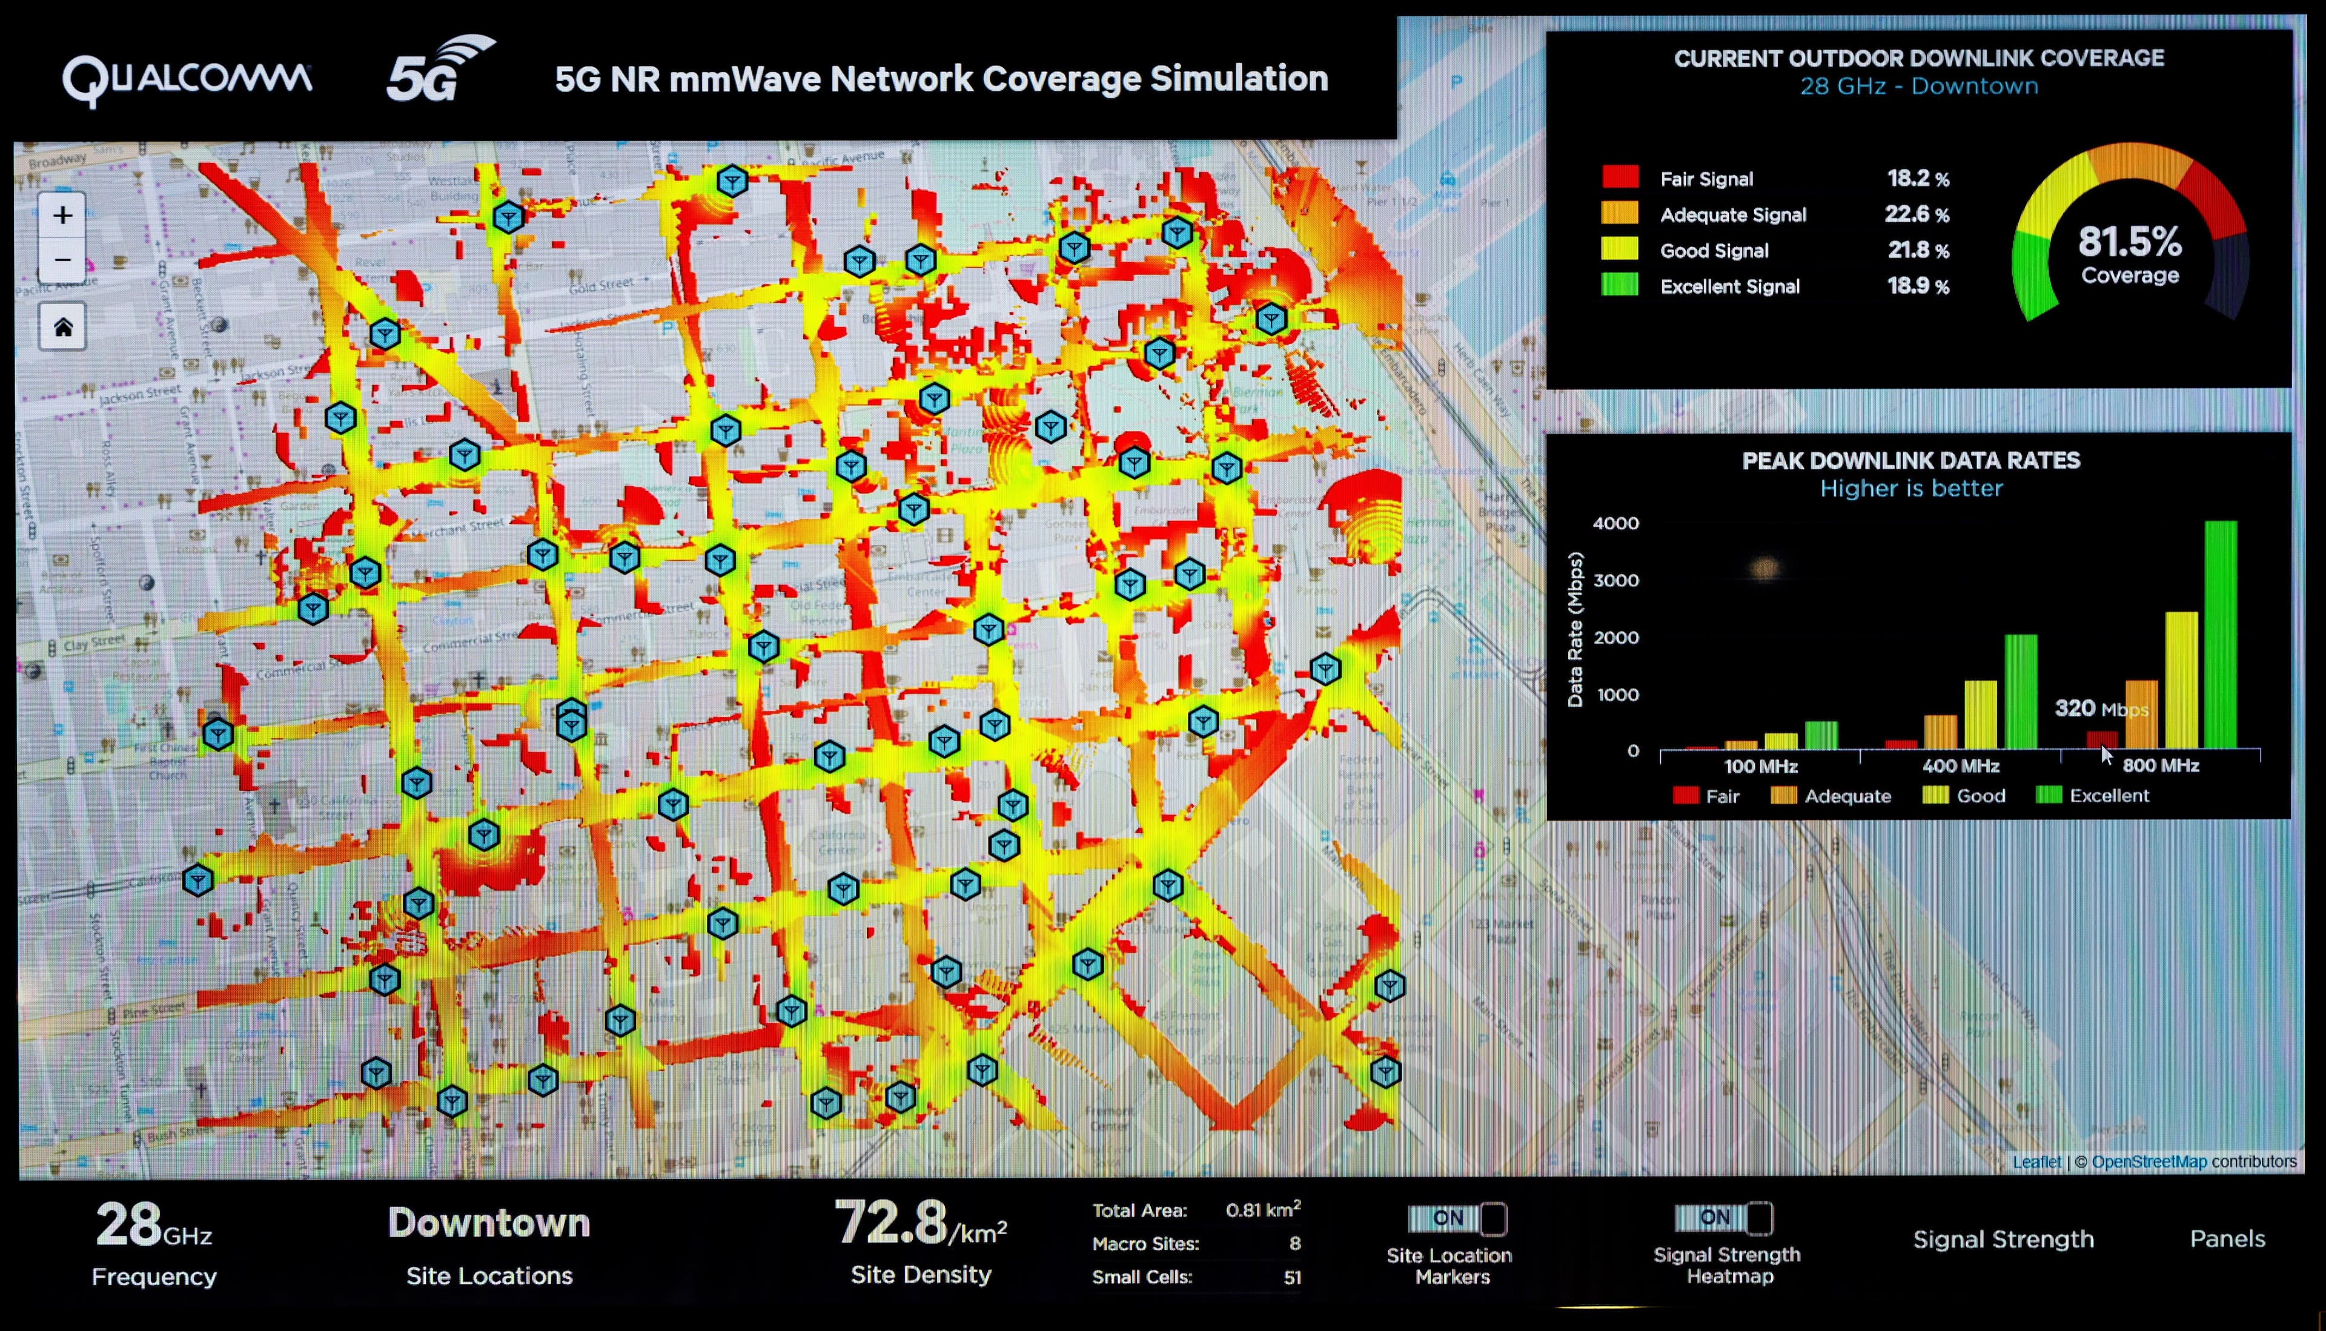Click the Adequate Signal 22.6 % value

point(1917,214)
